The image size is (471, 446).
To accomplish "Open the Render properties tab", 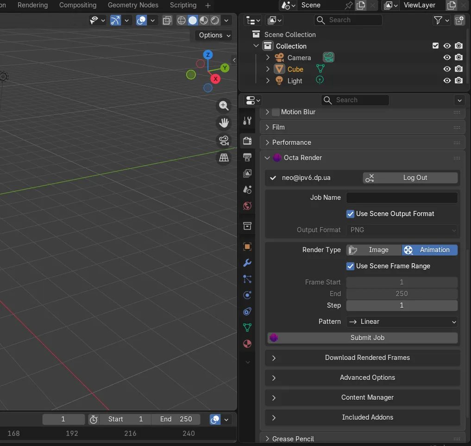I will (247, 141).
